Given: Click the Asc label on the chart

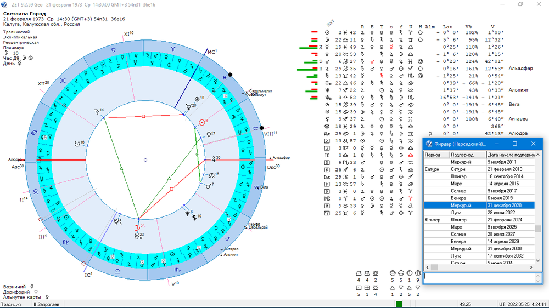Looking at the screenshot, I should pyautogui.click(x=18, y=167).
